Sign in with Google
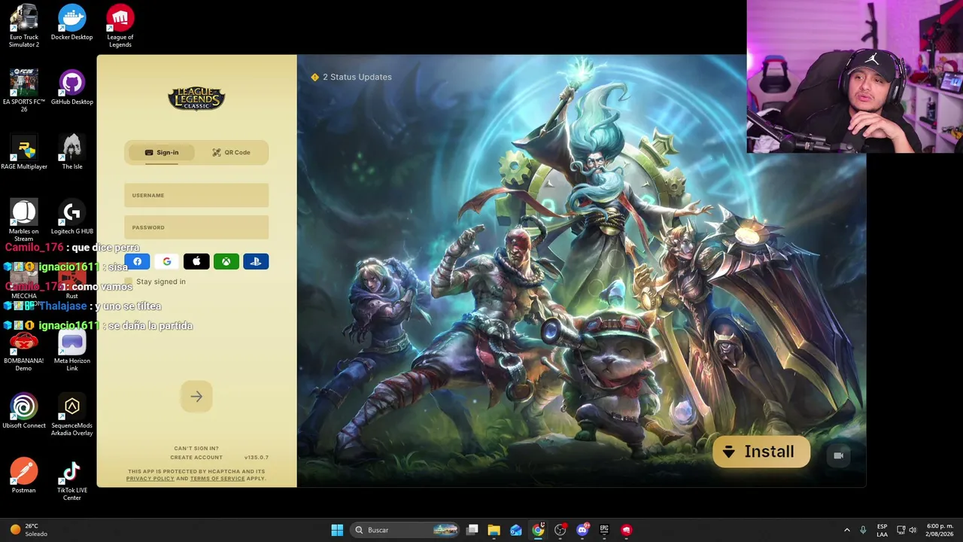The height and width of the screenshot is (542, 963). [x=167, y=261]
